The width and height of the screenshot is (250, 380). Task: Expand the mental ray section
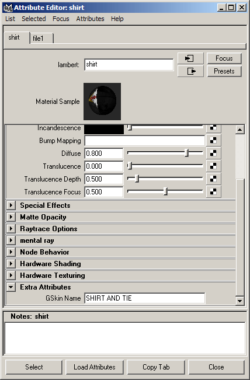[11, 240]
